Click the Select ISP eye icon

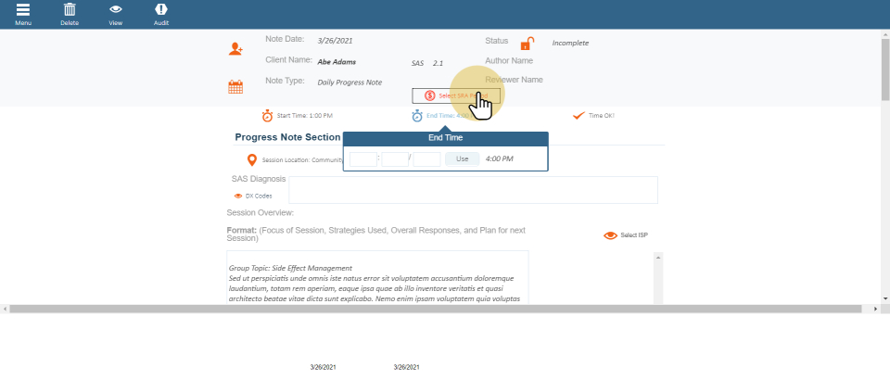click(610, 235)
